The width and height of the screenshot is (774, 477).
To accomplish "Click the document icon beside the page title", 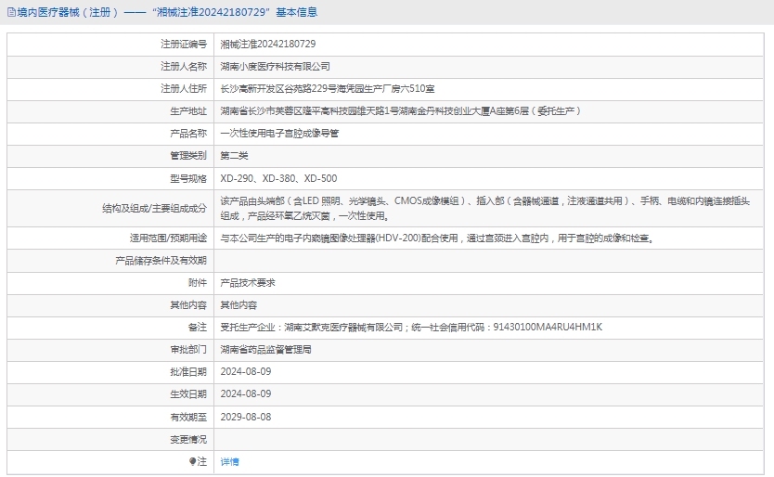I will 11,12.
